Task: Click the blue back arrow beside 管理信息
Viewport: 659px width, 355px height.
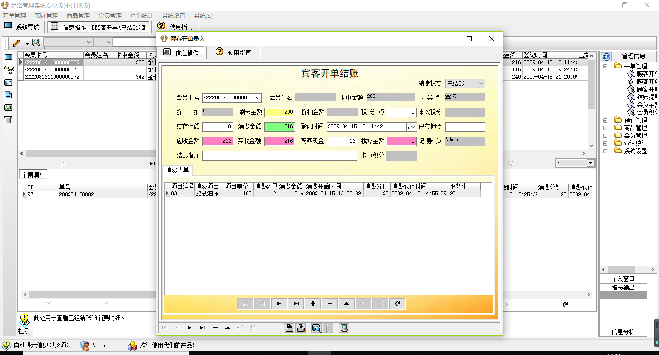Action: point(607,56)
